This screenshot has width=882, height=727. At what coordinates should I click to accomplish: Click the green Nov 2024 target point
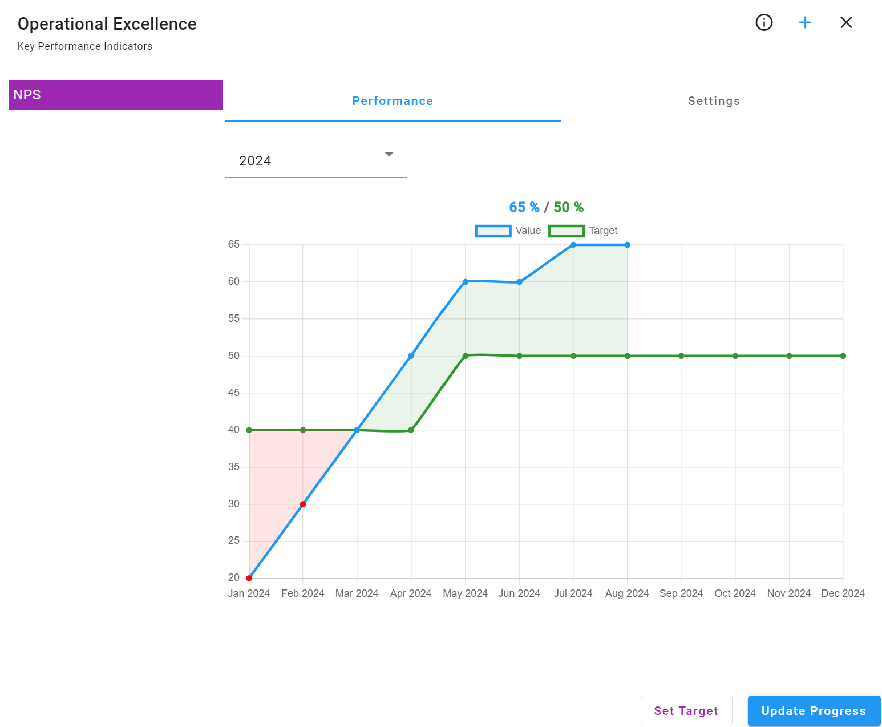[x=789, y=356]
